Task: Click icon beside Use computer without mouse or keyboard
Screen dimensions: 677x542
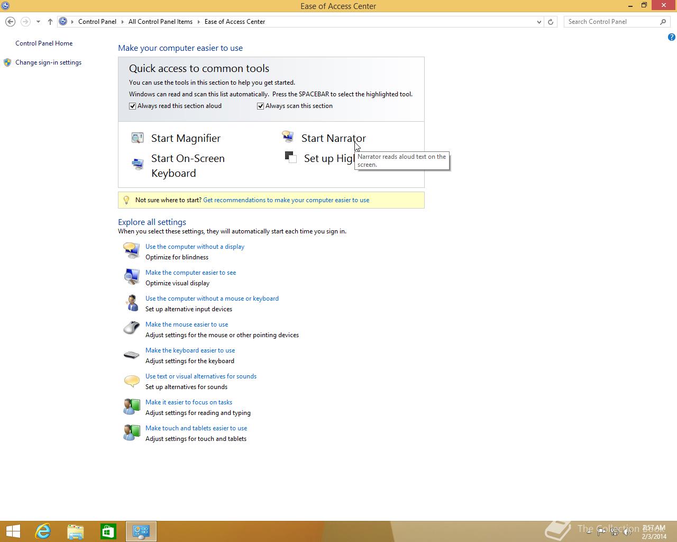Action: pos(131,302)
